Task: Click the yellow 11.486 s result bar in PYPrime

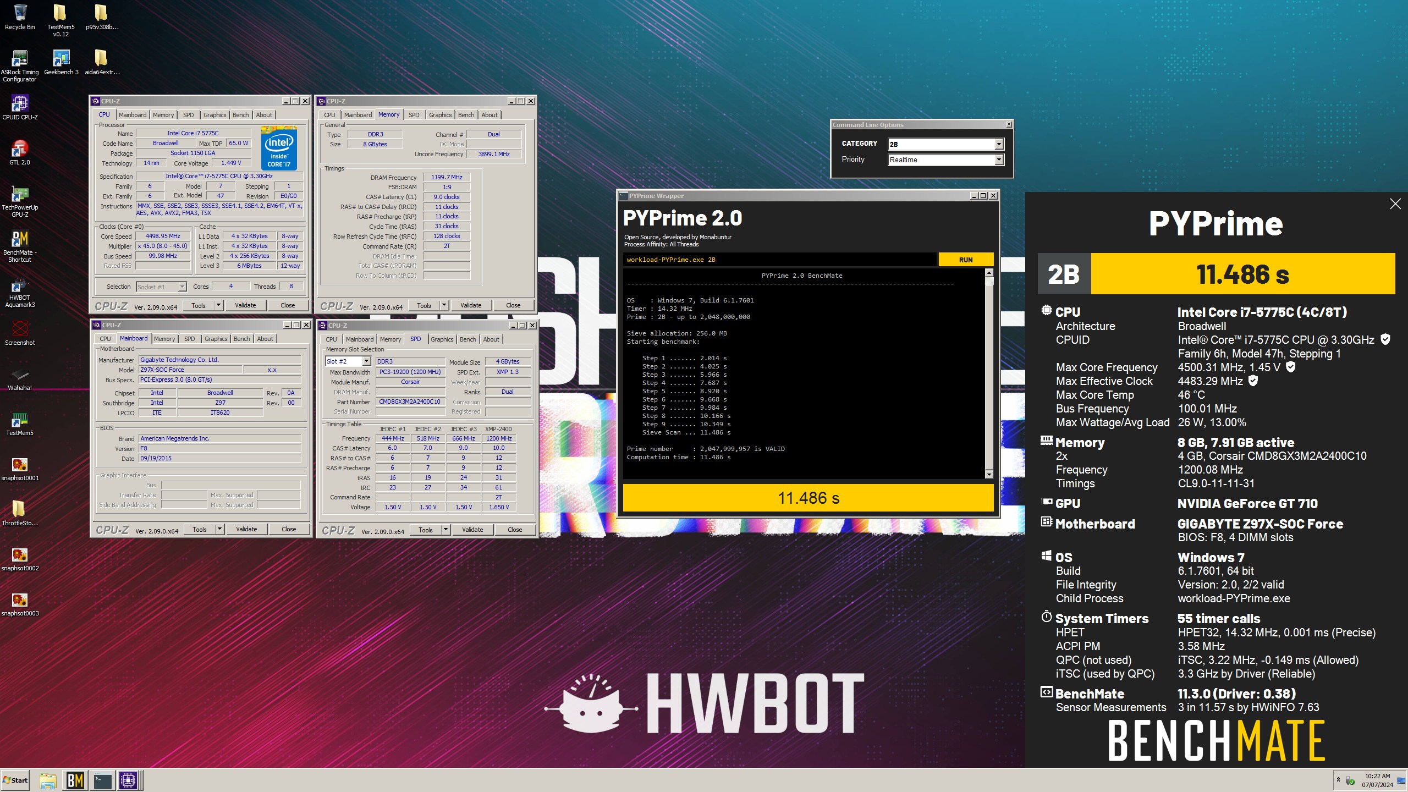Action: click(808, 498)
